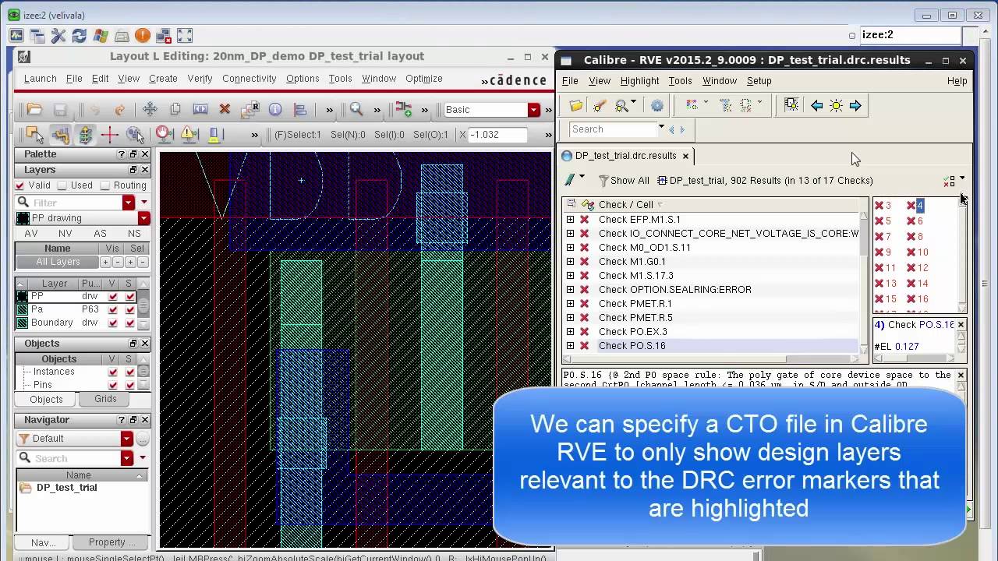Toggle selectable checkbox for PP layer
Image resolution: width=998 pixels, height=561 pixels.
tap(129, 297)
